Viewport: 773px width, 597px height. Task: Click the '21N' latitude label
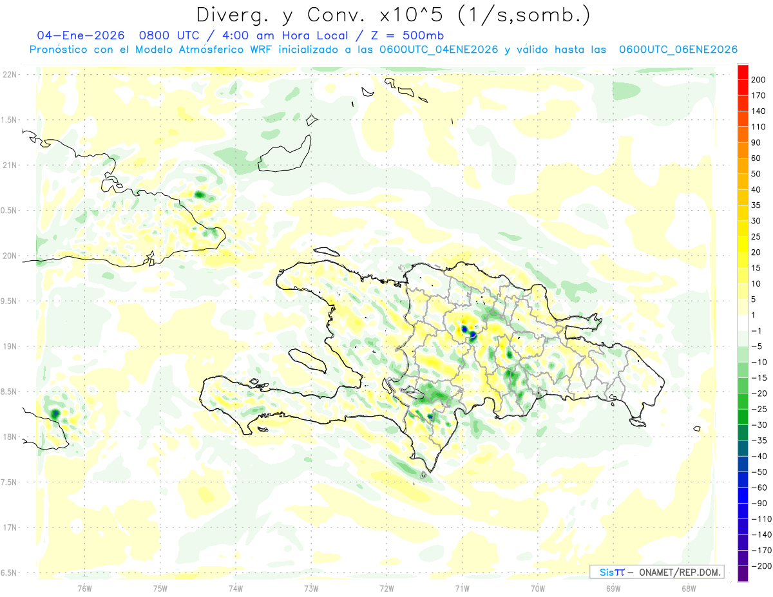(9, 165)
